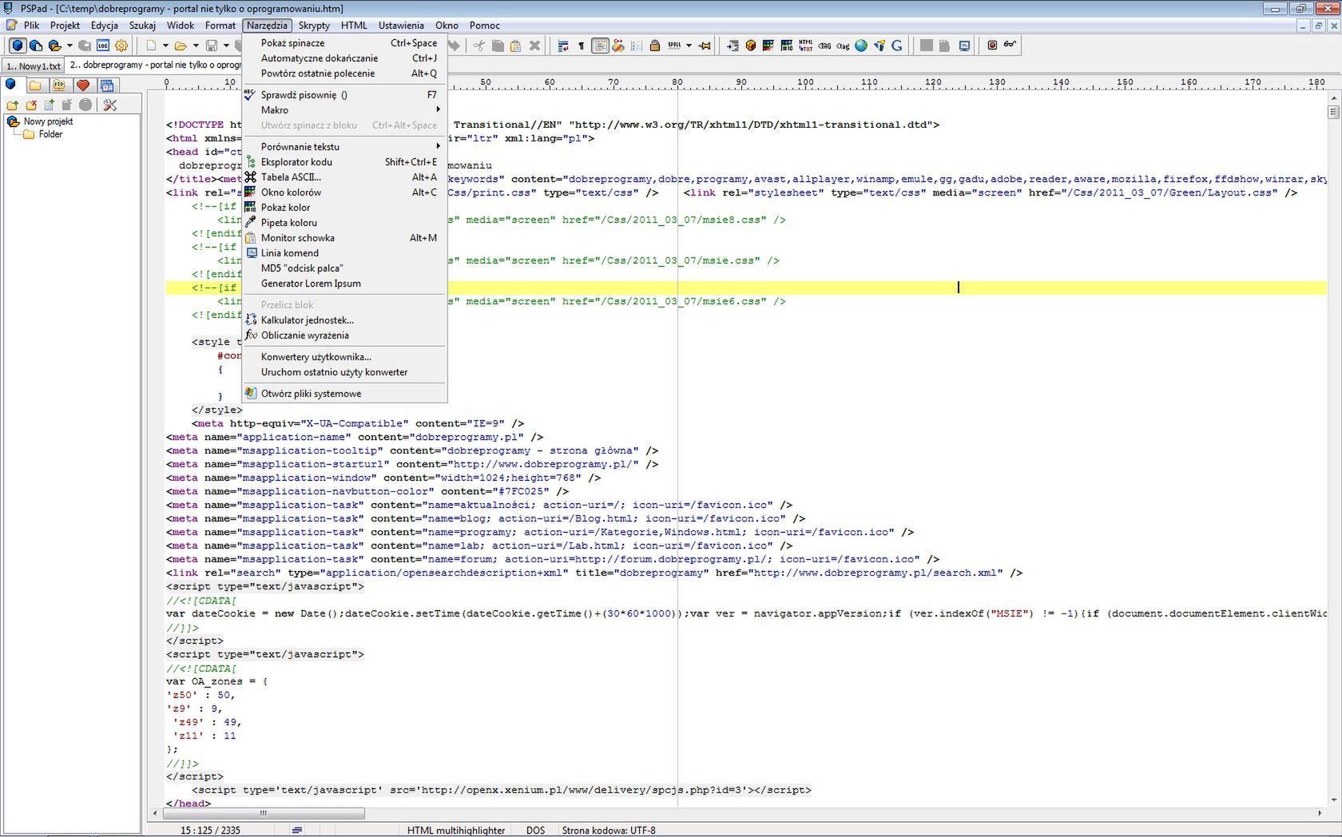Click the uppercase TAG toolbar icon
This screenshot has height=837, width=1342.
824,46
